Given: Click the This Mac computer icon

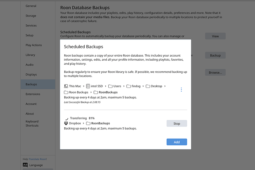Looking at the screenshot, I should 66,86.
